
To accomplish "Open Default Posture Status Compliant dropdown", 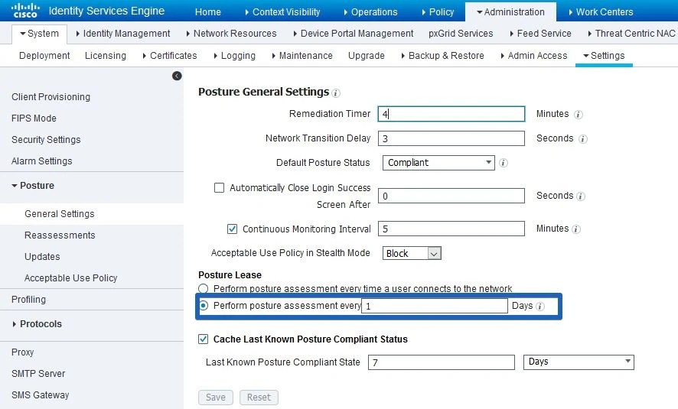I will [x=438, y=163].
